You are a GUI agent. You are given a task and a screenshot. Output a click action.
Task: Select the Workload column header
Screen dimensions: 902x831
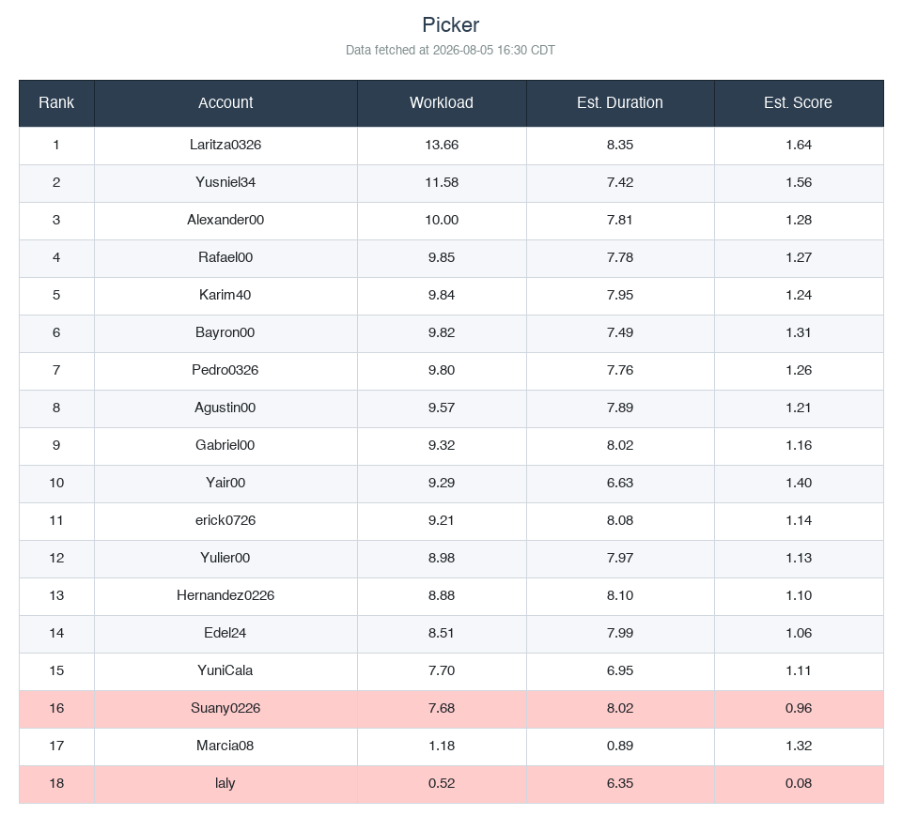click(x=442, y=103)
